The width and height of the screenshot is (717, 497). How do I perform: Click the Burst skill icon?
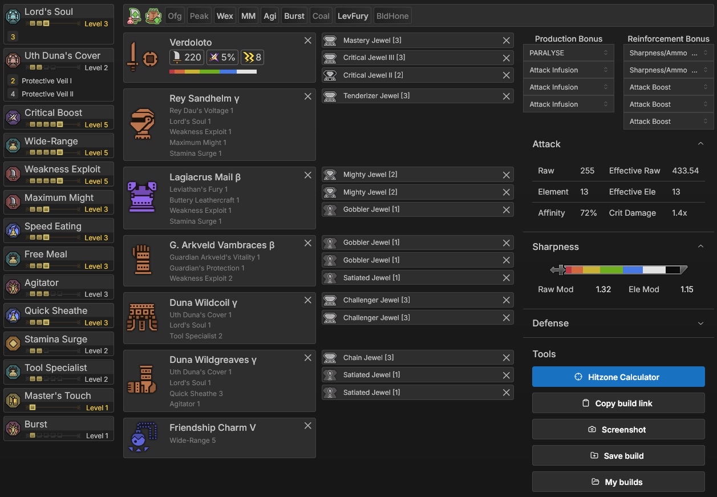coord(13,429)
